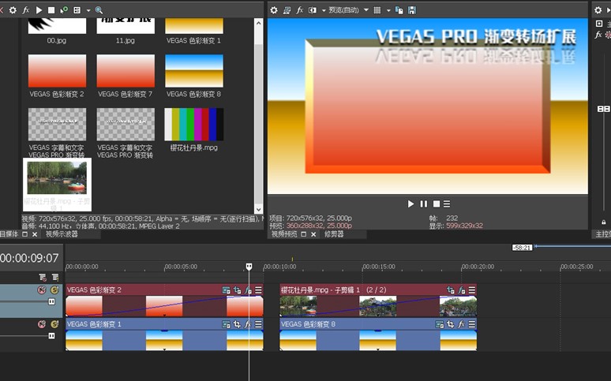611x381 pixels.
Task: Expand the overlays dropdown arrow
Action: point(388,10)
